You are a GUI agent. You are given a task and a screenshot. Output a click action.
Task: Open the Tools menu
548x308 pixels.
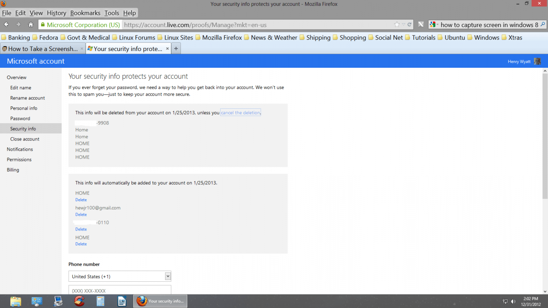[112, 13]
